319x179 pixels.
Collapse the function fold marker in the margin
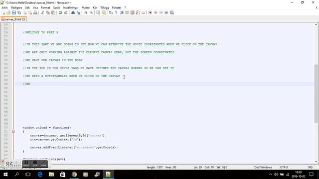pos(13,131)
